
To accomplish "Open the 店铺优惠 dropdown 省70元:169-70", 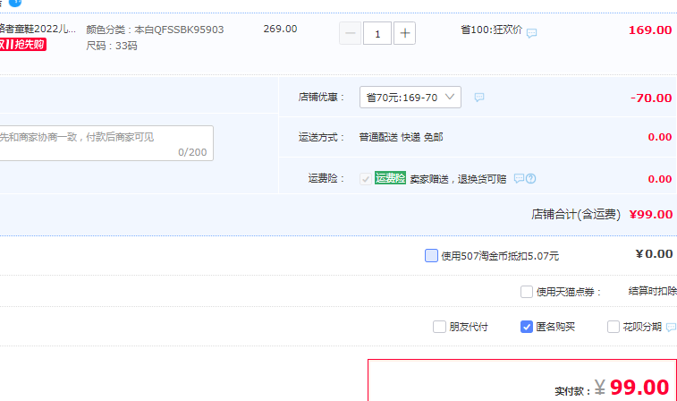I will [410, 98].
